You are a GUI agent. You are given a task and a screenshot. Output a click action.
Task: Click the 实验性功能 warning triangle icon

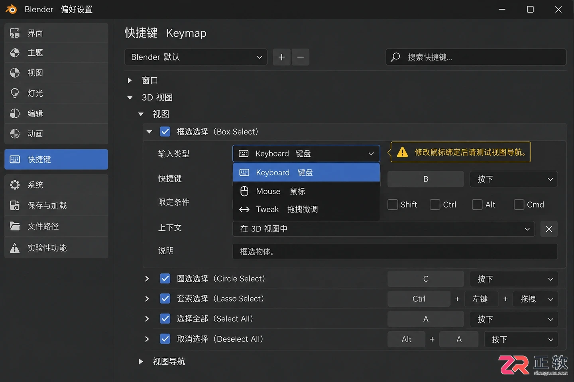(x=15, y=248)
